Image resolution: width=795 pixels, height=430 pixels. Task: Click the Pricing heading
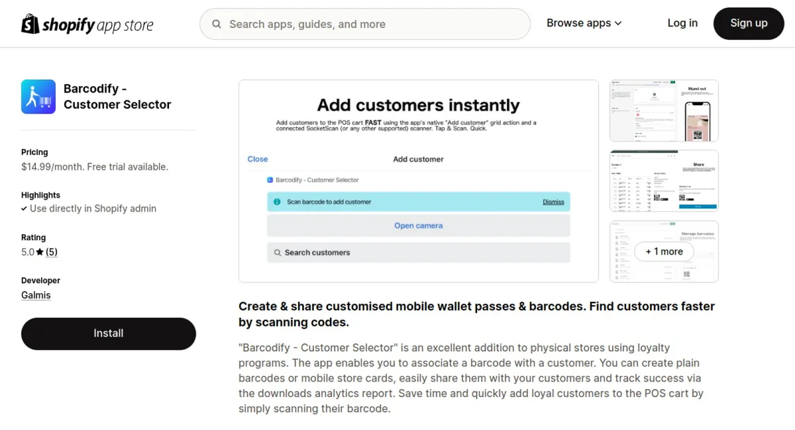(34, 152)
